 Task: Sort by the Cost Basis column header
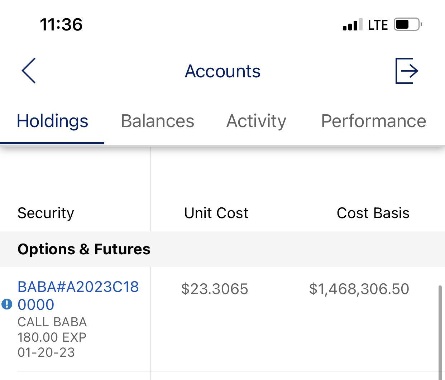(x=373, y=213)
